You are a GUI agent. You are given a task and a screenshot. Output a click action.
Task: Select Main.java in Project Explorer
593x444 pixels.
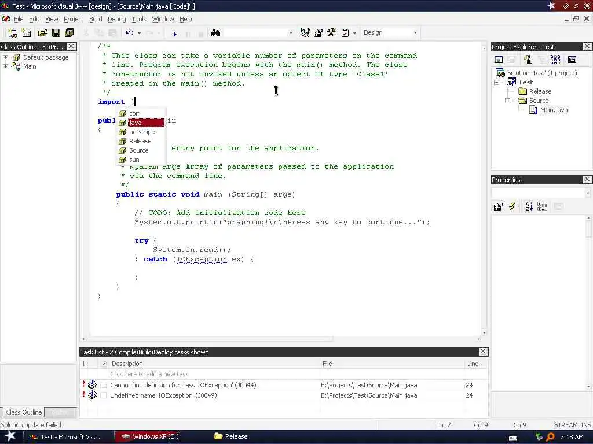tap(554, 110)
